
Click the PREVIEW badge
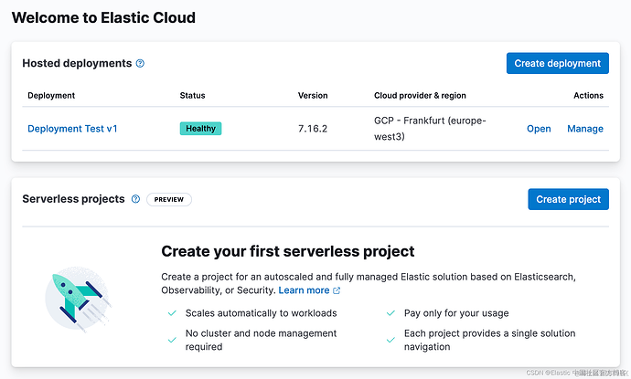point(169,199)
